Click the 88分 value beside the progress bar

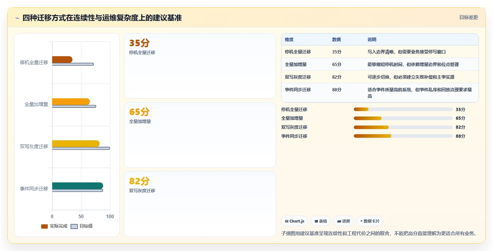click(x=460, y=136)
